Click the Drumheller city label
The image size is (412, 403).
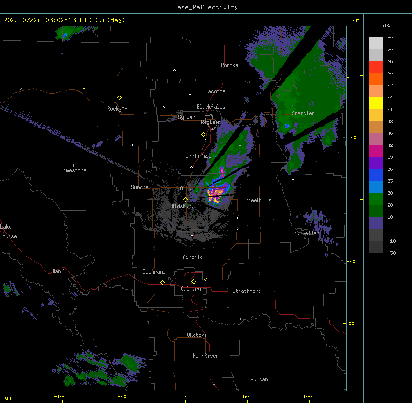pos(305,233)
